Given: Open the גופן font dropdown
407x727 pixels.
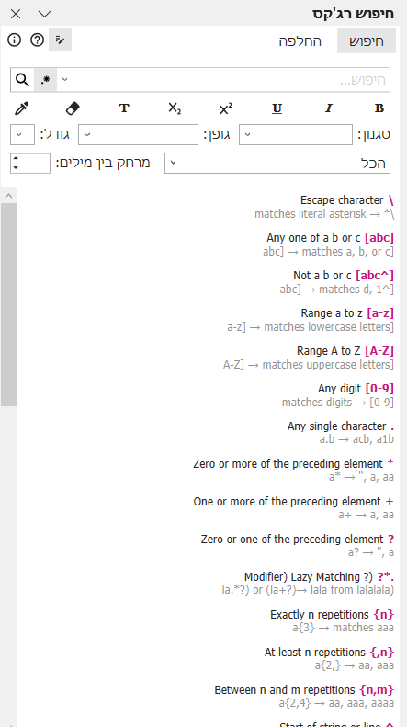Looking at the screenshot, I should [x=138, y=135].
